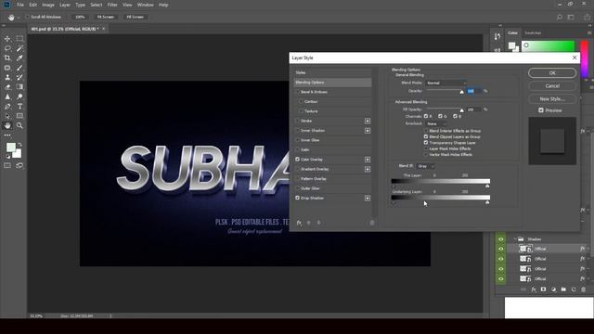Select the Pen tool
Viewport: 594px width, 334px height.
(x=7, y=107)
